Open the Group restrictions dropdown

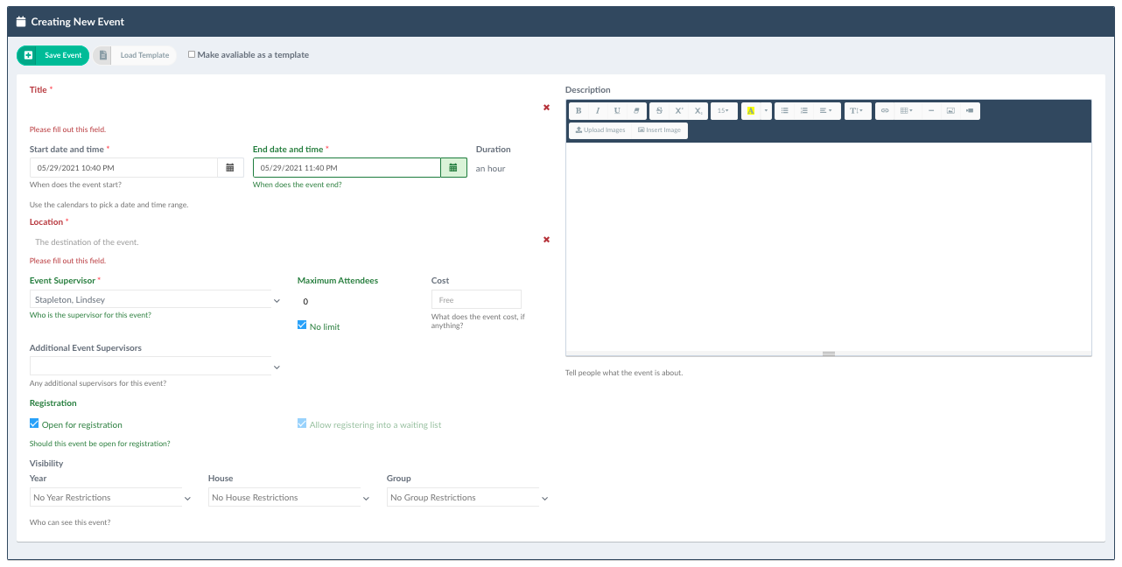click(x=468, y=498)
